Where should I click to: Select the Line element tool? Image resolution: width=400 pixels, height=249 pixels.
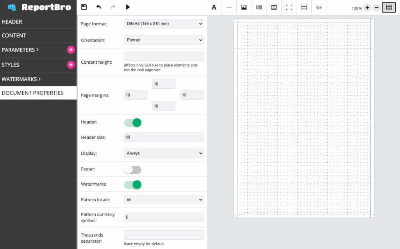coord(229,7)
